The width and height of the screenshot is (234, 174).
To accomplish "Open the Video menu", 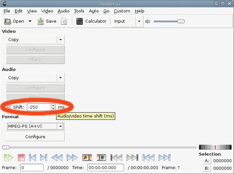I will (47, 11).
